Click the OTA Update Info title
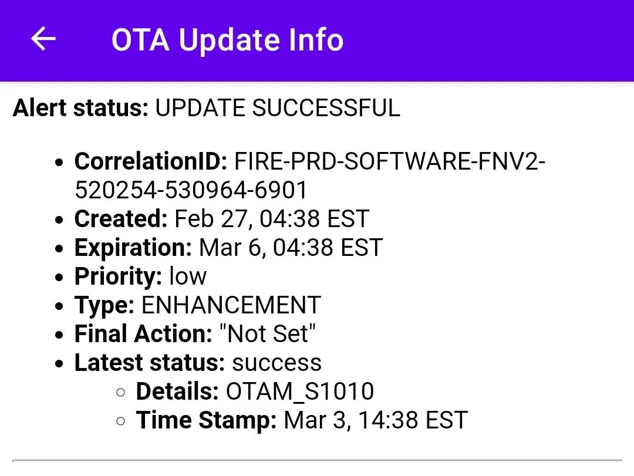Image resolution: width=634 pixels, height=476 pixels. (227, 40)
